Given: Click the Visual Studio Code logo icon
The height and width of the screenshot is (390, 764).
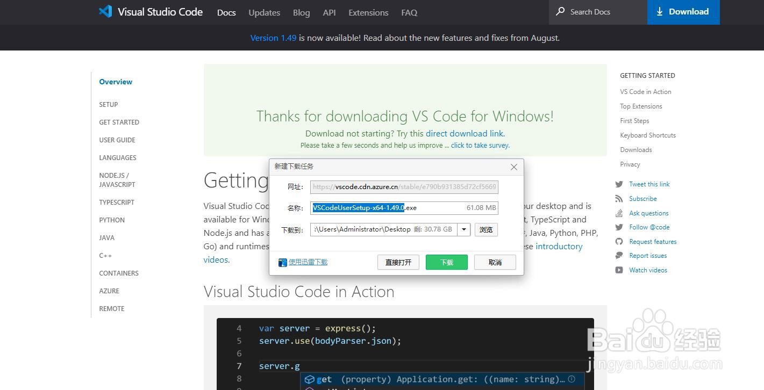Looking at the screenshot, I should [105, 11].
